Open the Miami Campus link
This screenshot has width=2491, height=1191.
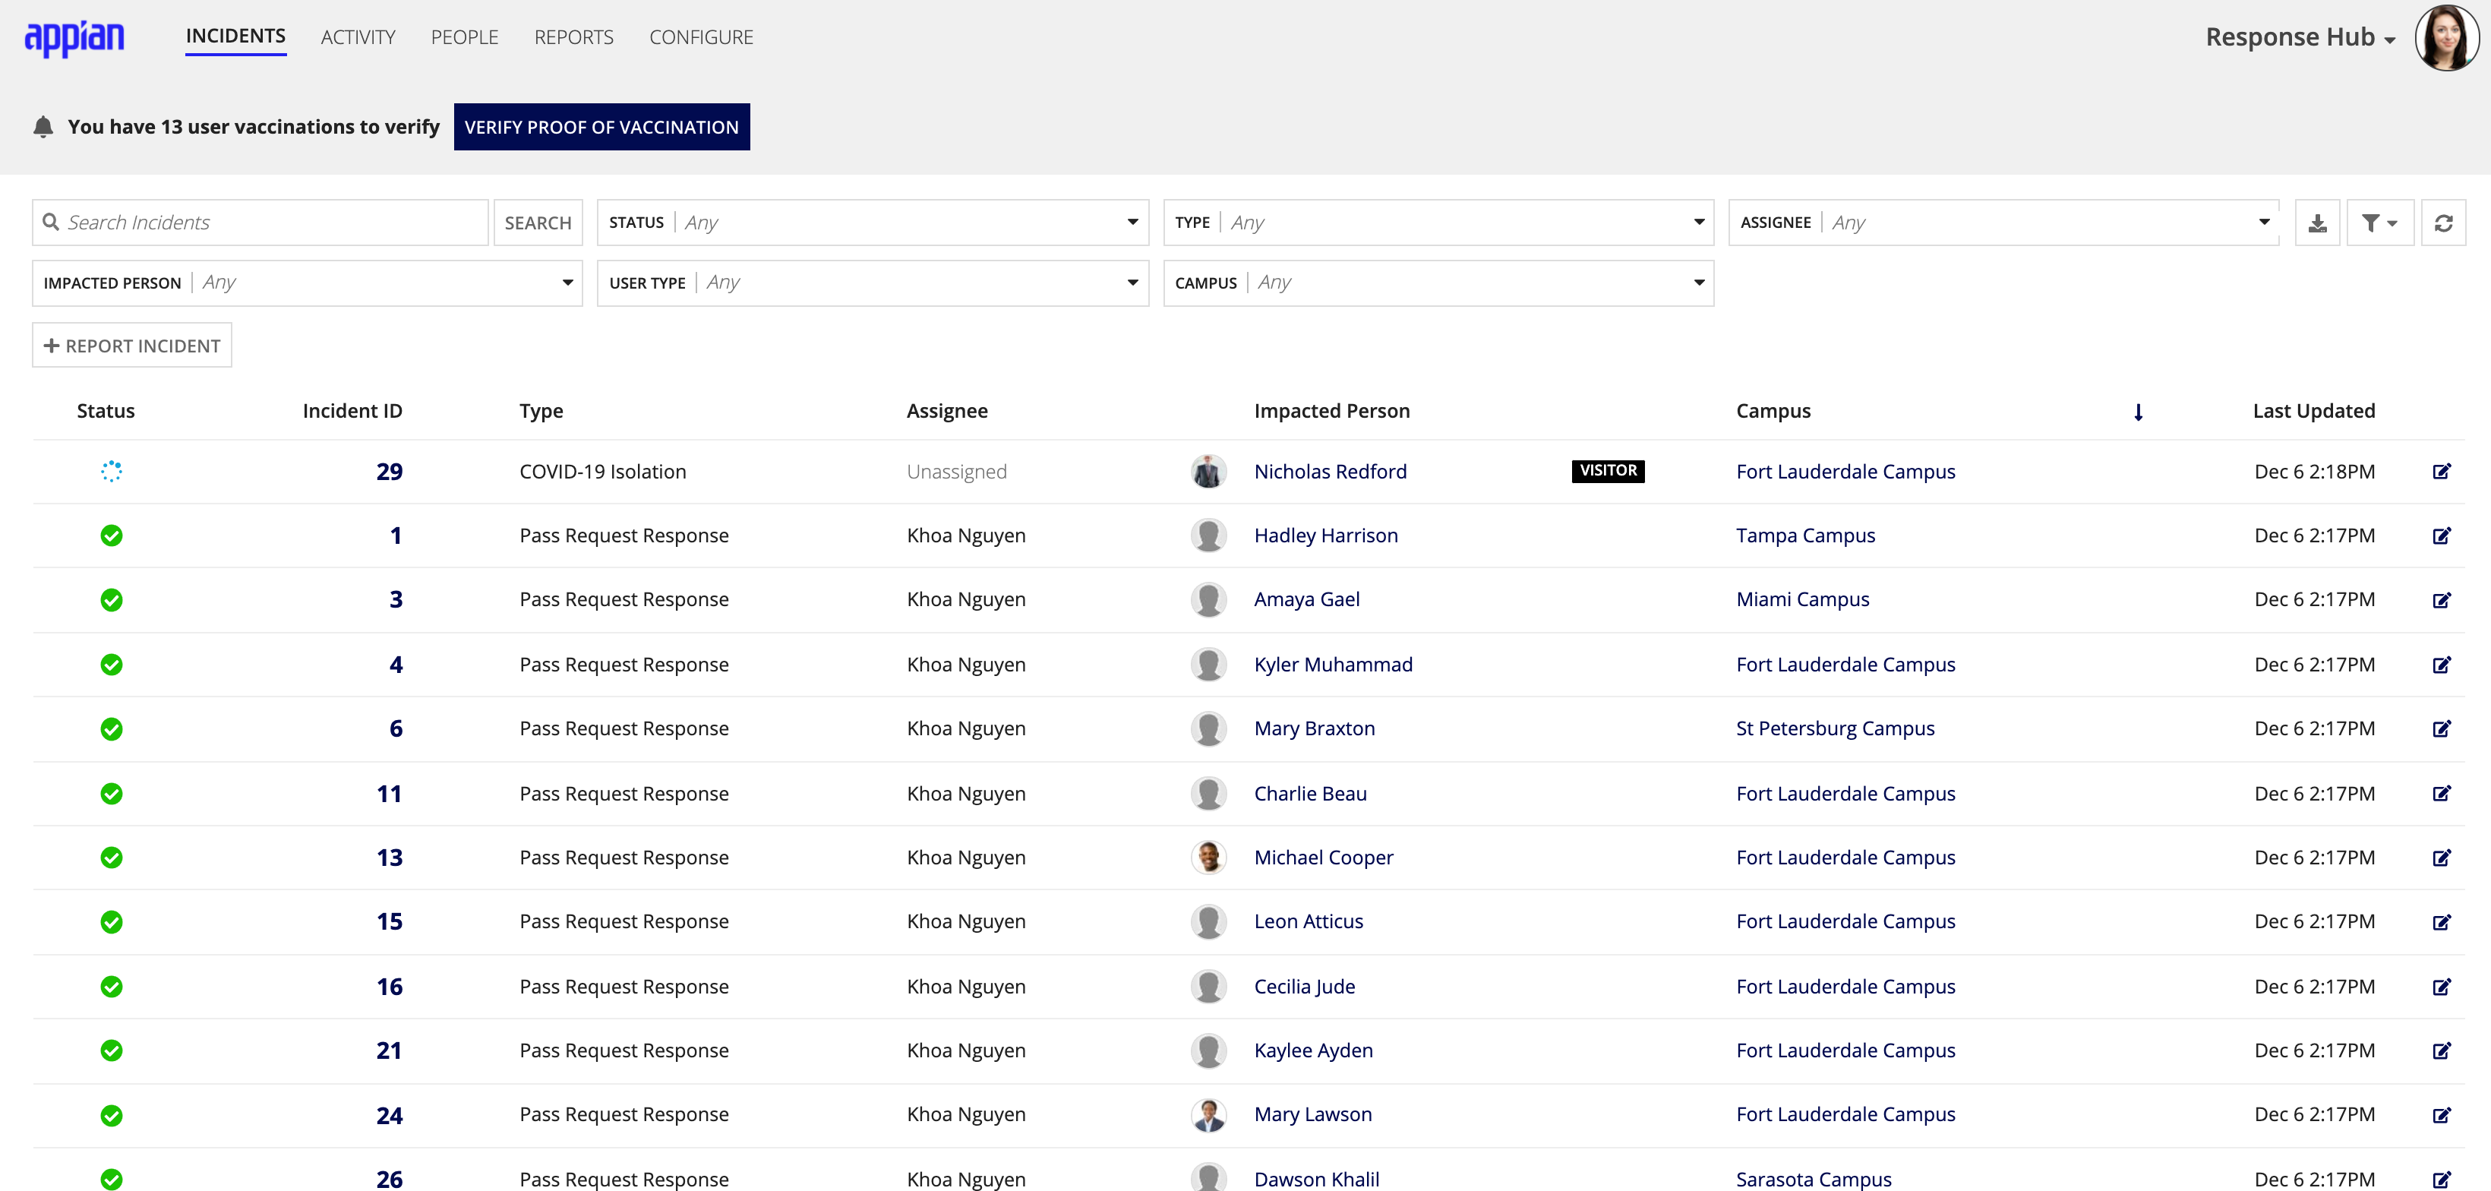click(x=1801, y=600)
